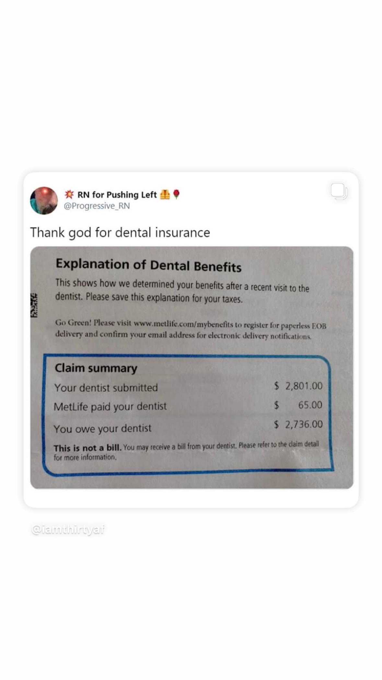Click the spark emoji before RN name
The height and width of the screenshot is (680, 382).
(x=69, y=194)
